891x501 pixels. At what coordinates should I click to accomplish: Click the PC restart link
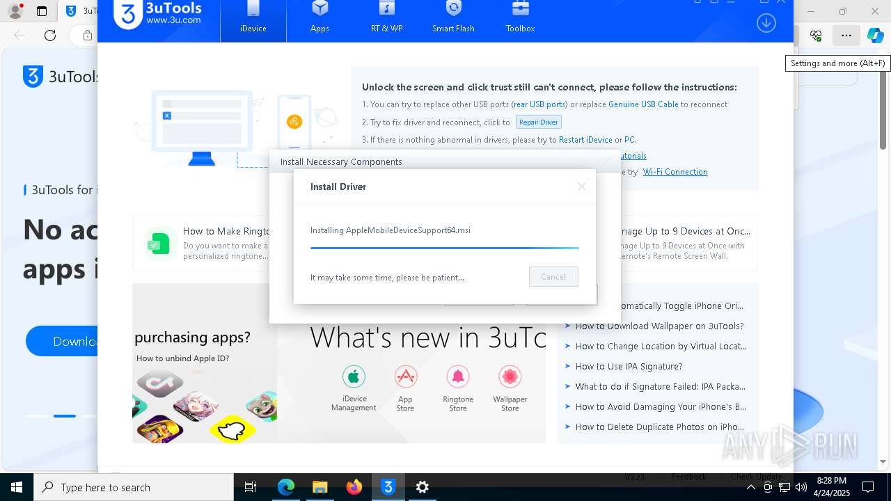(x=629, y=140)
